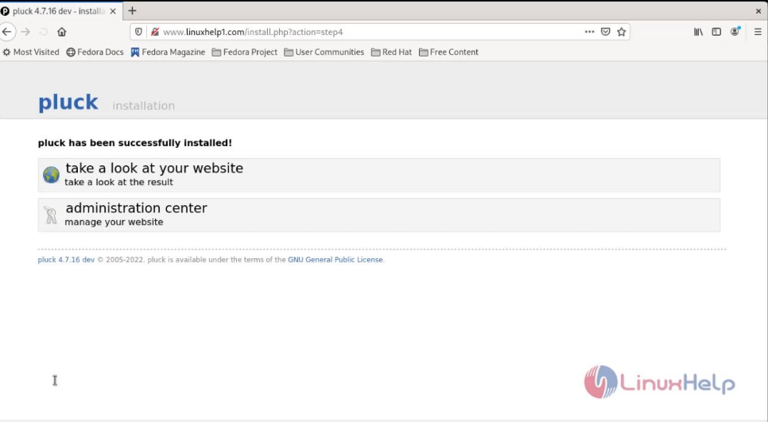
Task: Click 'manage your website' subtitle
Action: tap(114, 223)
